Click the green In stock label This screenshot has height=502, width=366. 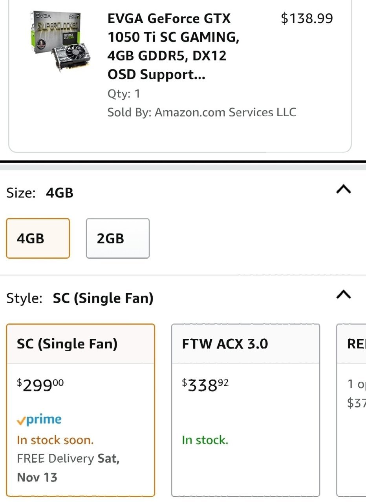coord(205,440)
